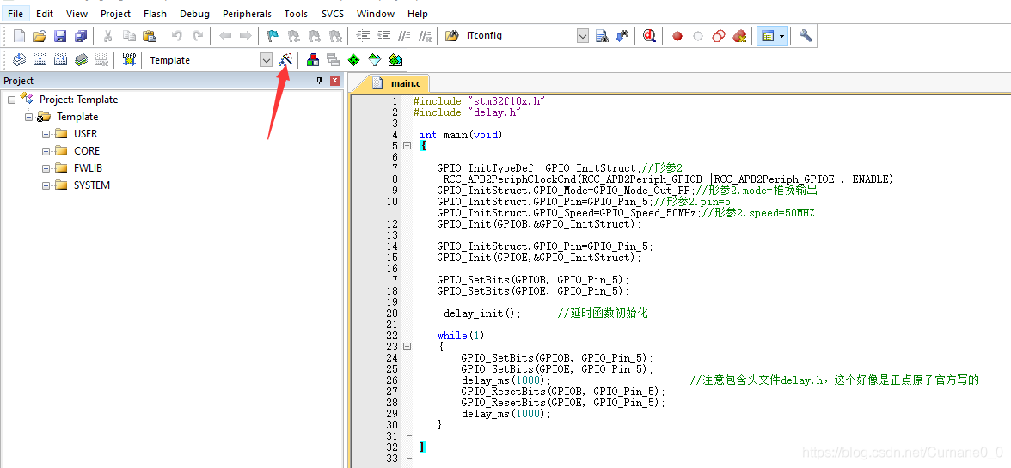The image size is (1011, 468).
Task: Expand the USER folder
Action: 46,134
